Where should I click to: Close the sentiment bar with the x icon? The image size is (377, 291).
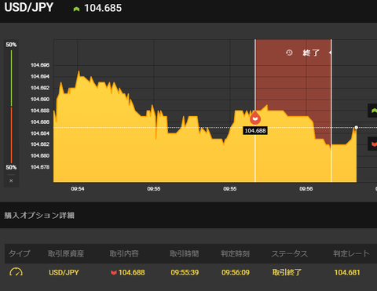click(11, 180)
